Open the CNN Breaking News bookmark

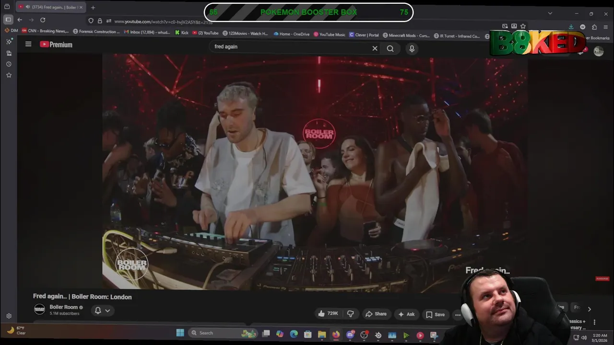(x=45, y=31)
